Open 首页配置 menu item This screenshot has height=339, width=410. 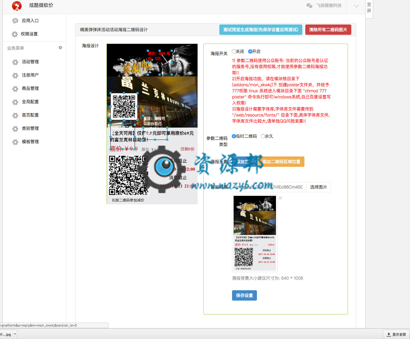point(30,115)
